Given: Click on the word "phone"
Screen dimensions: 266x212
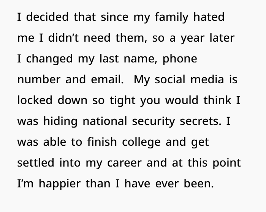Looking at the screenshot, I should click(x=180, y=59).
